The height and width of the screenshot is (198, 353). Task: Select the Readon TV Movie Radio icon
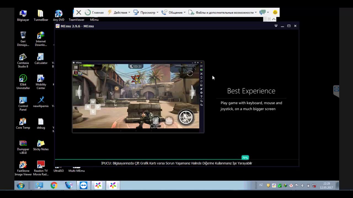[41, 168]
